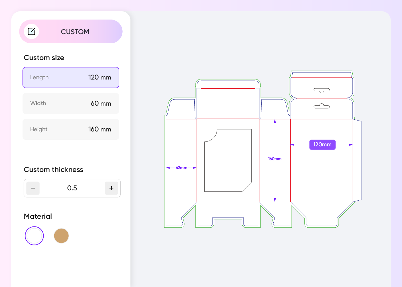This screenshot has width=402, height=287.
Task: Click the Height field showing 160 mm
Action: [71, 129]
